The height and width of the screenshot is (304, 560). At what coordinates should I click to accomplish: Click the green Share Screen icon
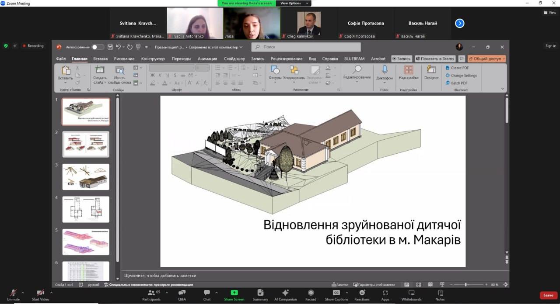(234, 293)
